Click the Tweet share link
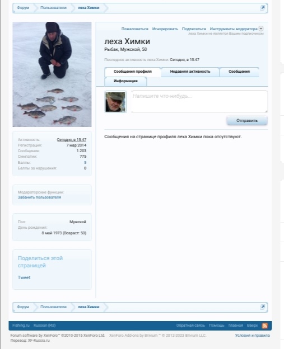 24,277
